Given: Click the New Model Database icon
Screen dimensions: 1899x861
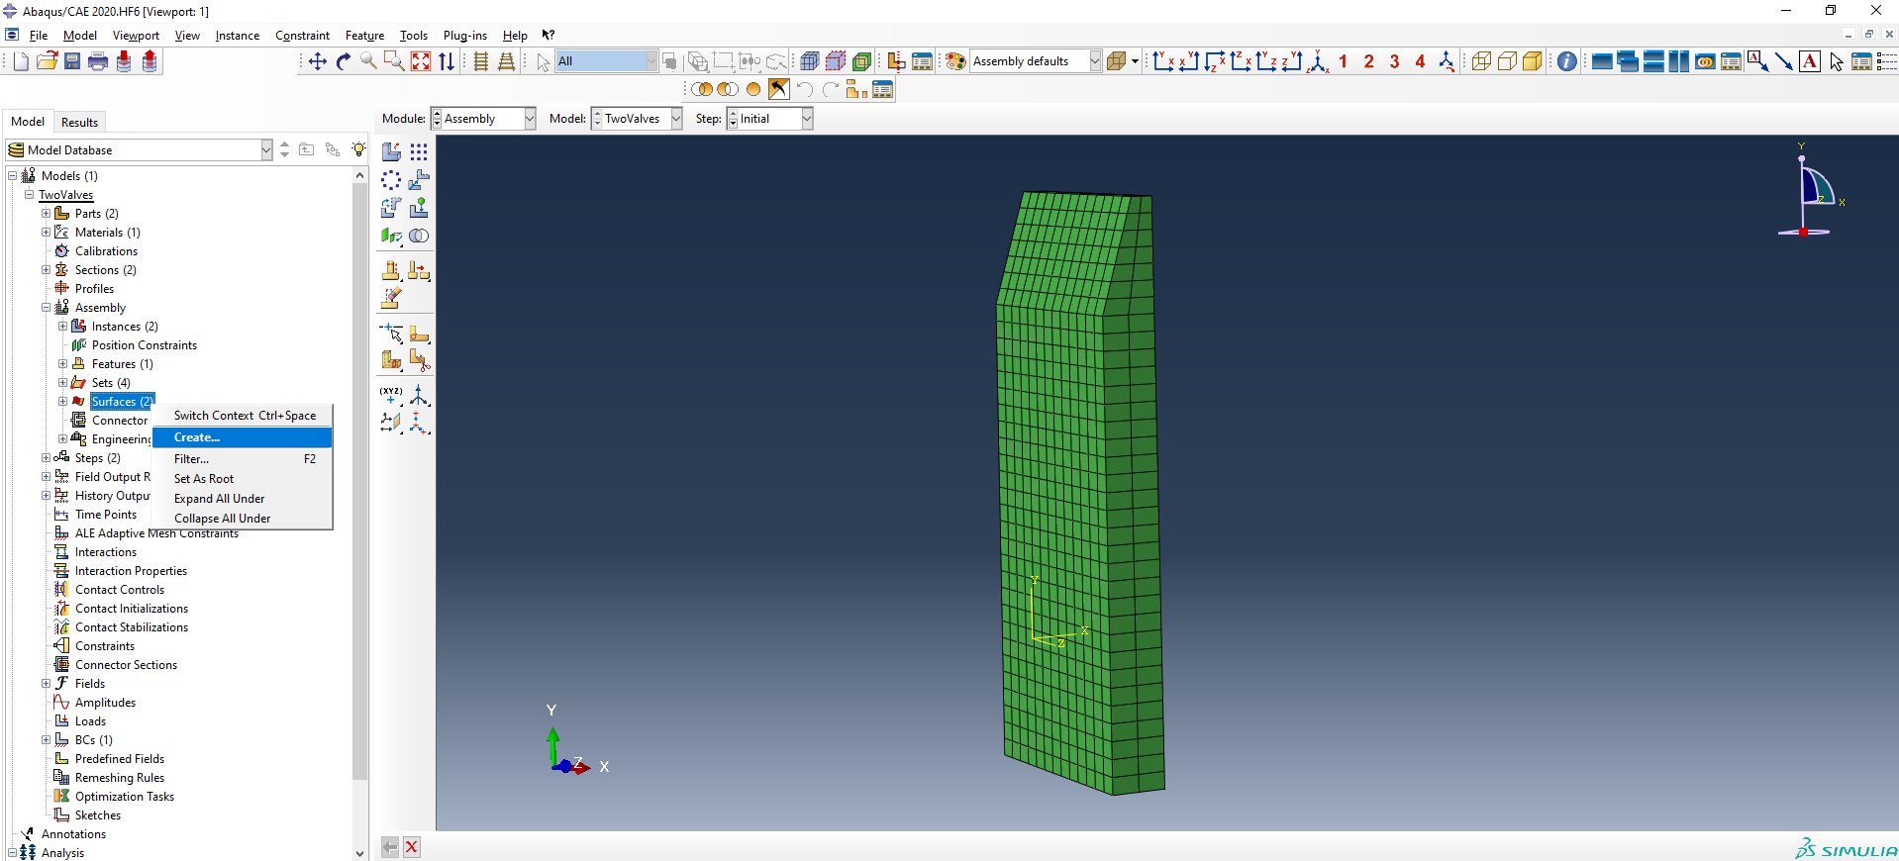Looking at the screenshot, I should [x=21, y=61].
